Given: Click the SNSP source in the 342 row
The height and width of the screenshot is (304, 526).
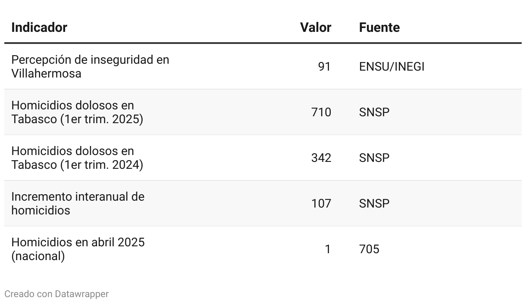Looking at the screenshot, I should (x=374, y=158).
